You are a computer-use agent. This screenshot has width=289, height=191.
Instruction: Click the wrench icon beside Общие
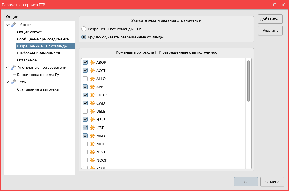(13, 25)
